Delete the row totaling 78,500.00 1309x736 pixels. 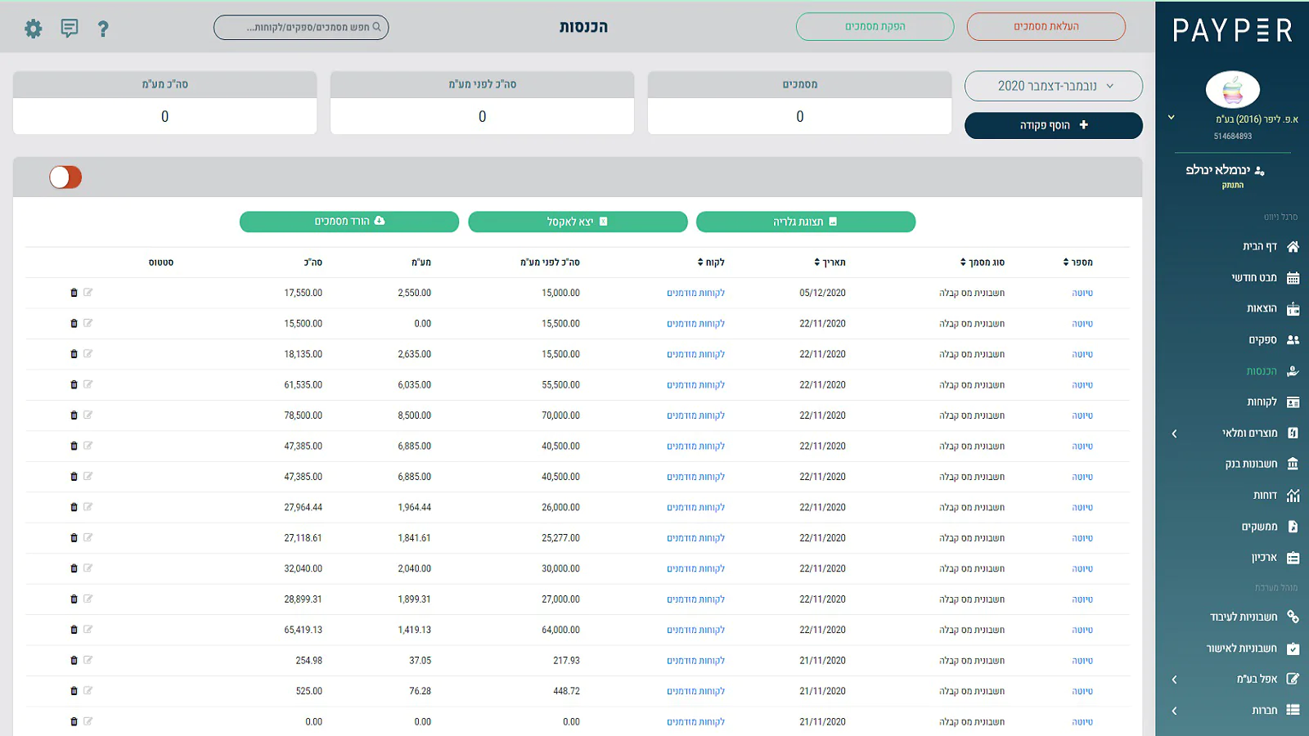pos(74,415)
